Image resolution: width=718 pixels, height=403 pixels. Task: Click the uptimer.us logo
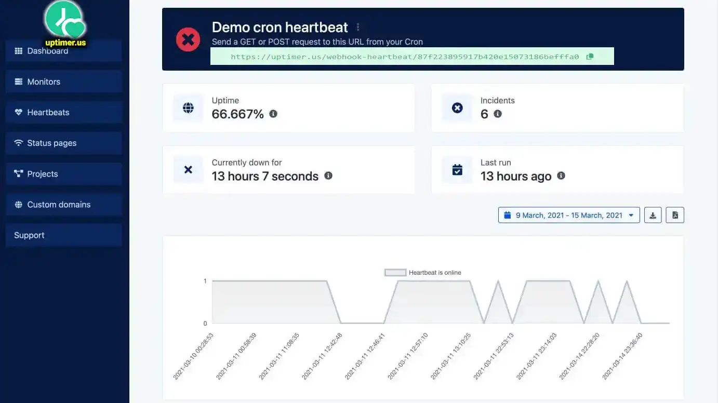65,24
